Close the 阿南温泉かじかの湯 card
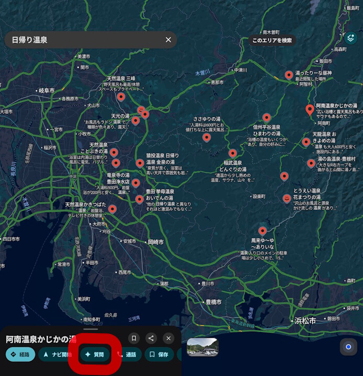The width and height of the screenshot is (363, 376). point(168,338)
